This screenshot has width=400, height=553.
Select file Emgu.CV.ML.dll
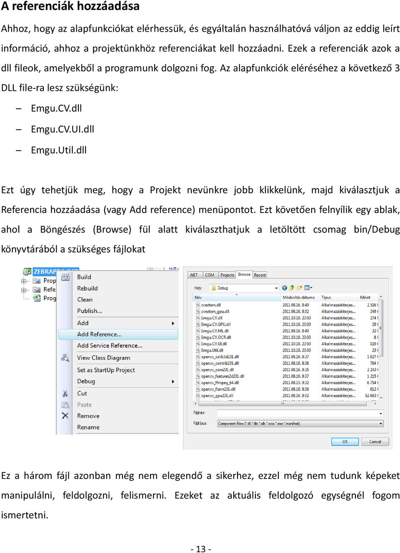pos(215,331)
